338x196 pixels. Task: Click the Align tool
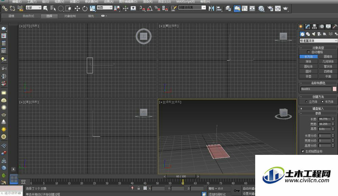(219, 8)
